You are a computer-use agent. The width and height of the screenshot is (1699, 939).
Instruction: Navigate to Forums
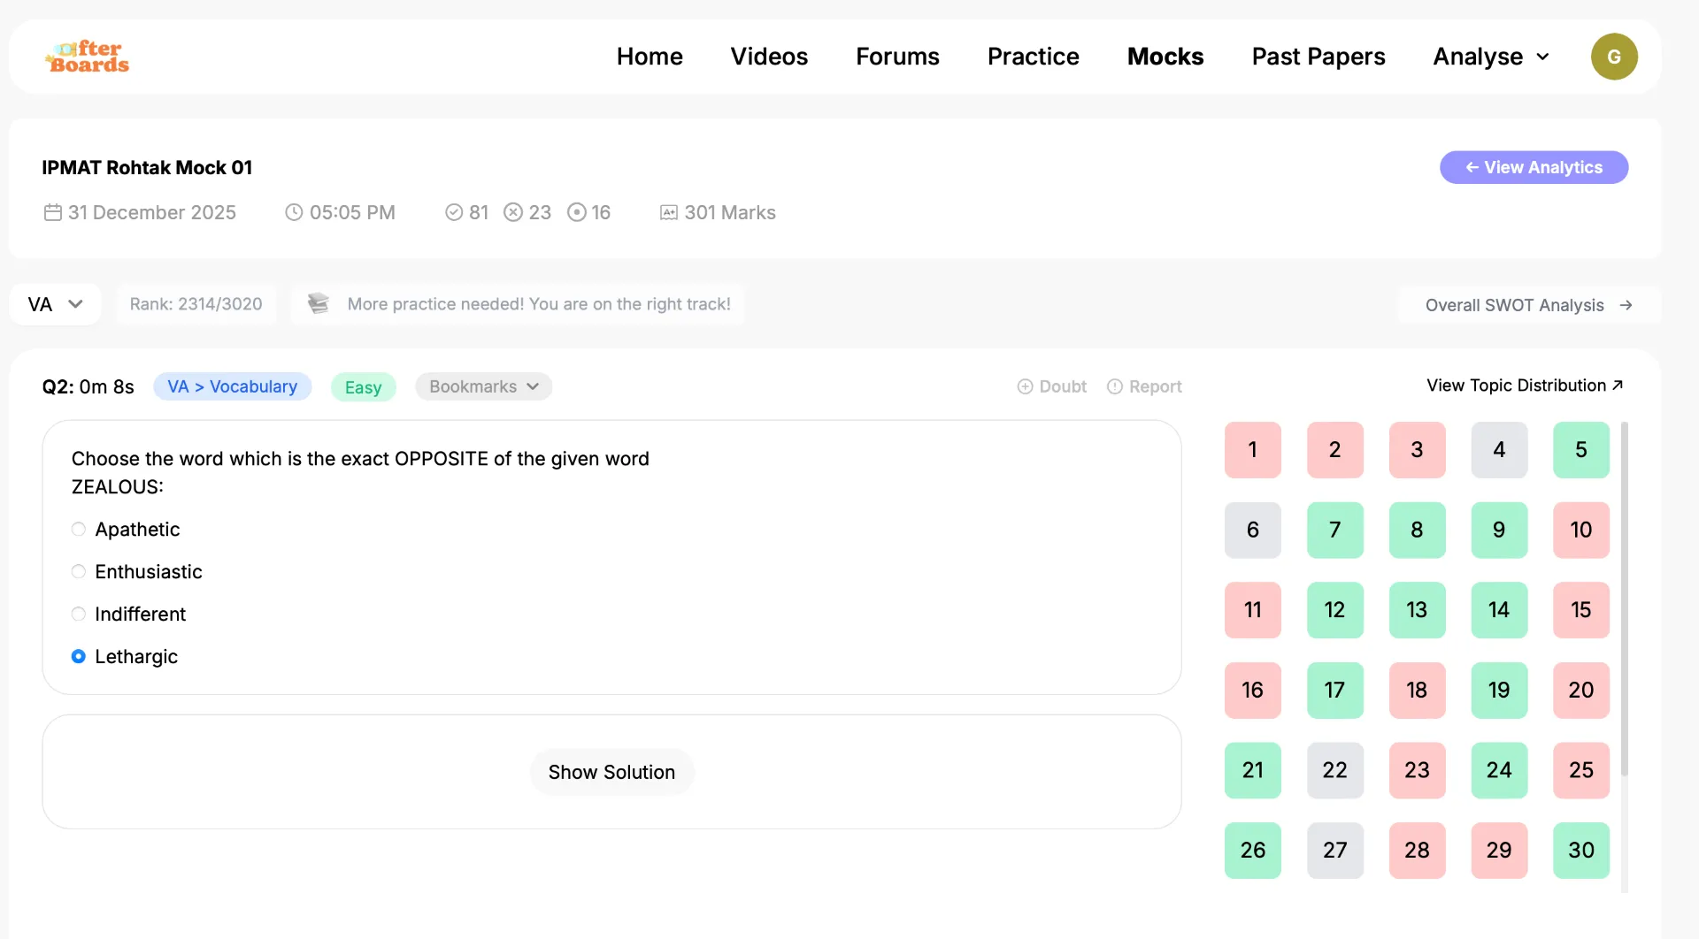click(897, 57)
